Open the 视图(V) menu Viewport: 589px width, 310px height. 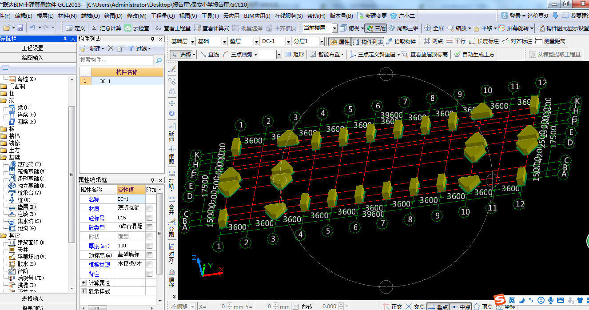tap(188, 16)
